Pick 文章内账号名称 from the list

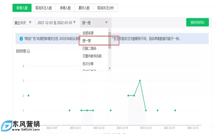[x=94, y=56]
